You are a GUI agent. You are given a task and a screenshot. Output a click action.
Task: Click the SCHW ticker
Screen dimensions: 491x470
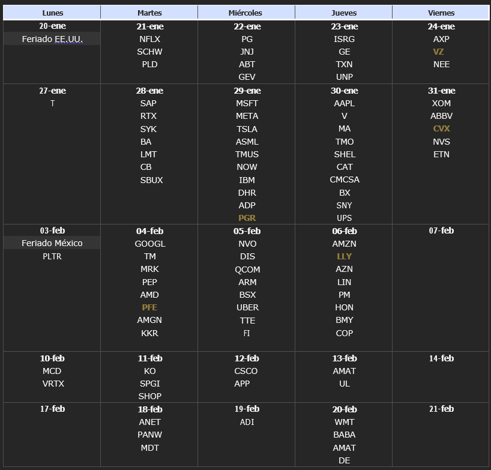(x=149, y=52)
